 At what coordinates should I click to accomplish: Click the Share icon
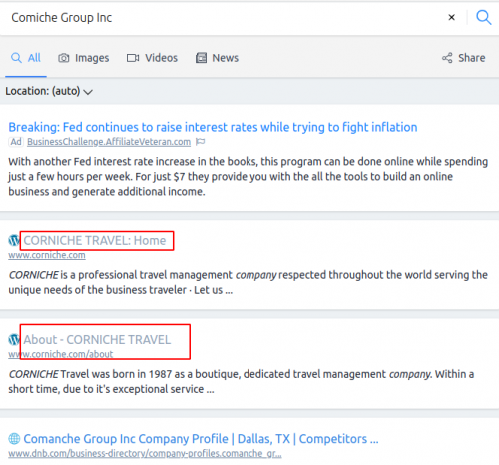pos(447,58)
